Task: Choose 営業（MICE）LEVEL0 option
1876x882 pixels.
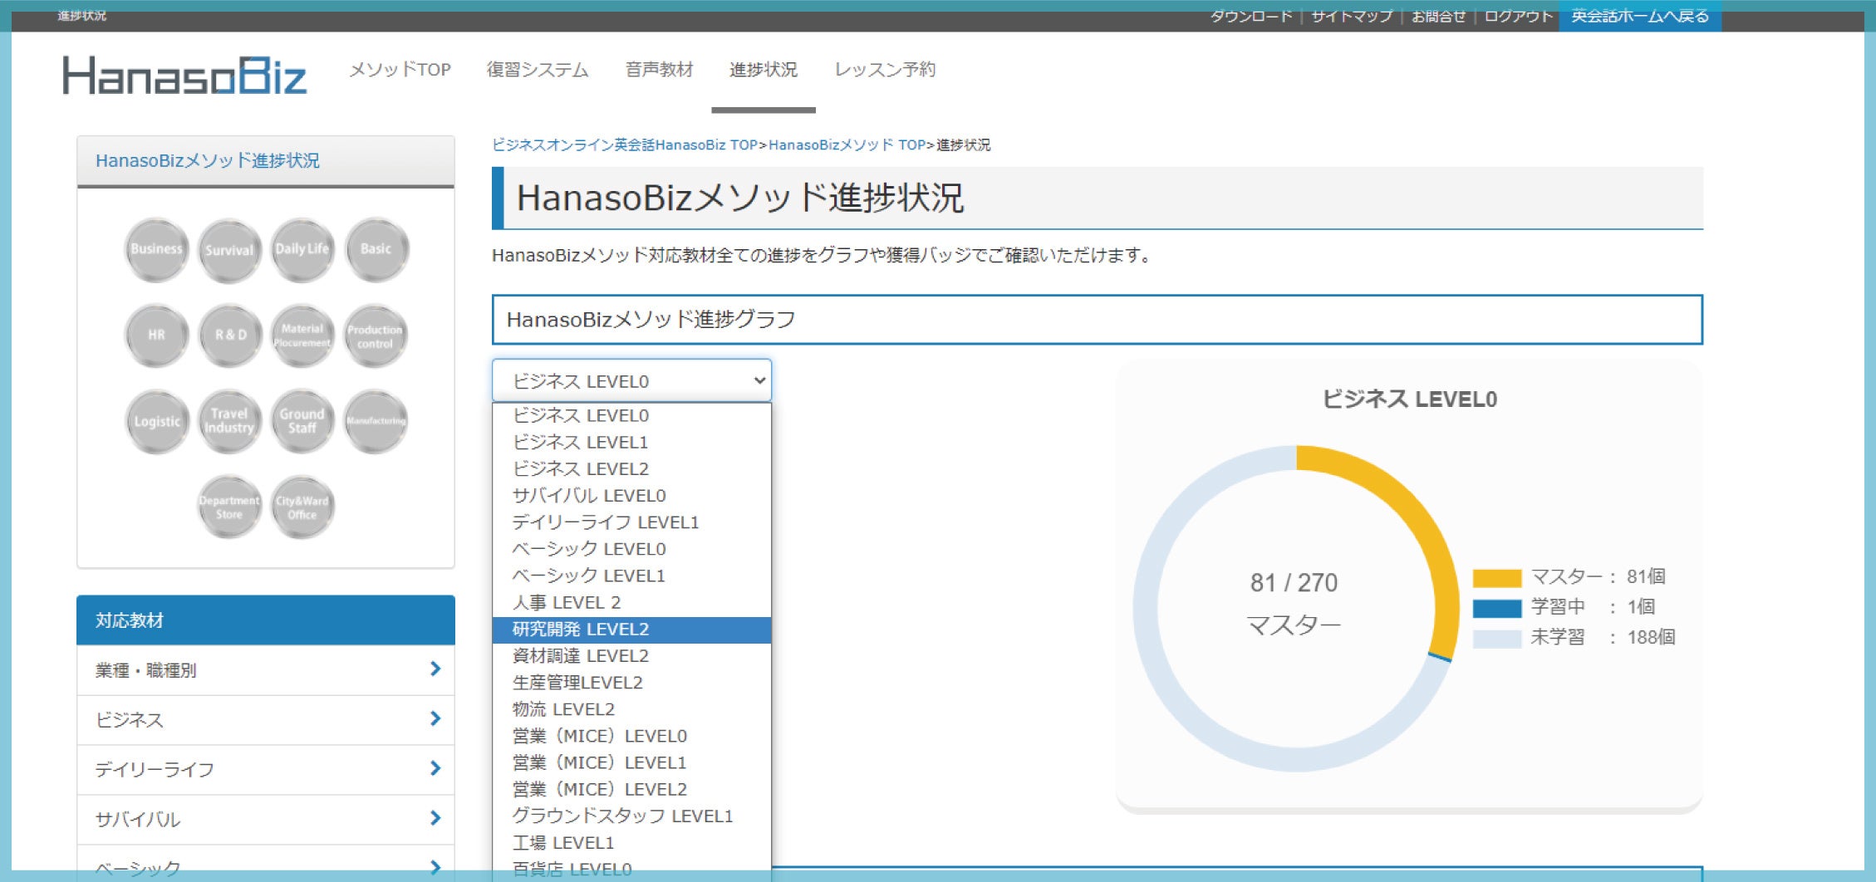Action: click(631, 736)
